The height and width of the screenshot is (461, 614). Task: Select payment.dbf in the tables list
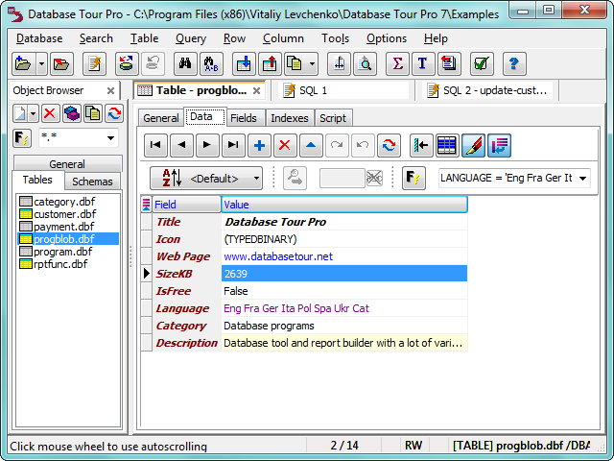pos(64,227)
